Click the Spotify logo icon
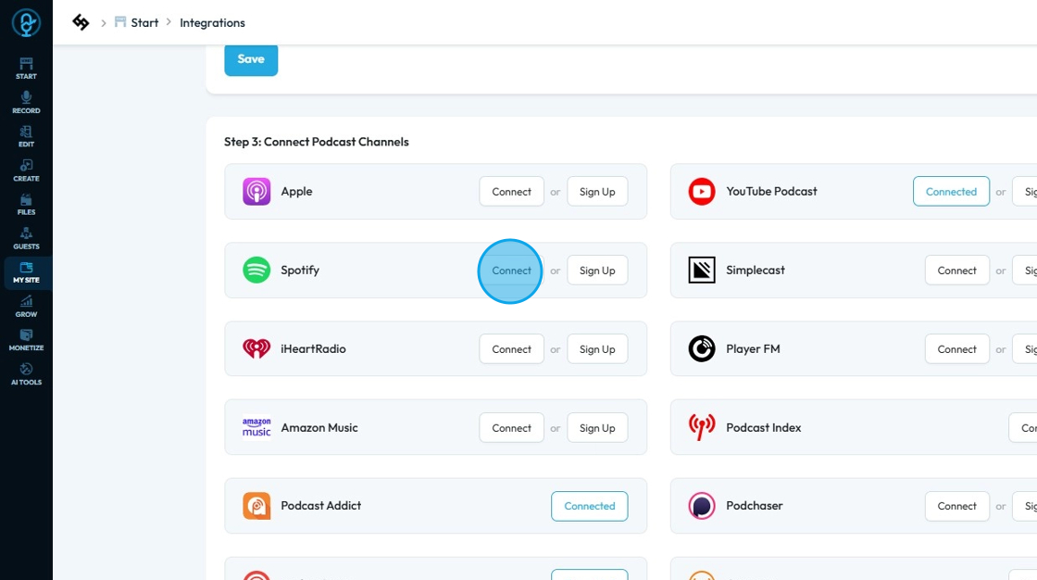The image size is (1037, 580). [256, 271]
